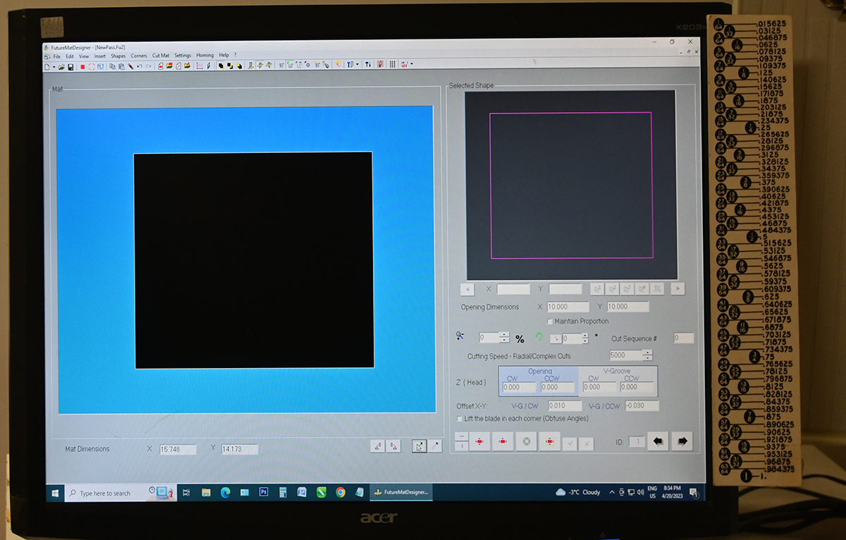The height and width of the screenshot is (540, 846).
Task: Open the Homing menu
Action: pyautogui.click(x=205, y=56)
